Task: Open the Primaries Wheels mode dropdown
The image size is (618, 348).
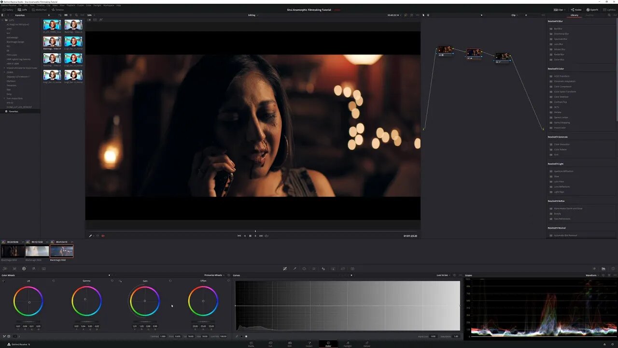Action: click(214, 275)
